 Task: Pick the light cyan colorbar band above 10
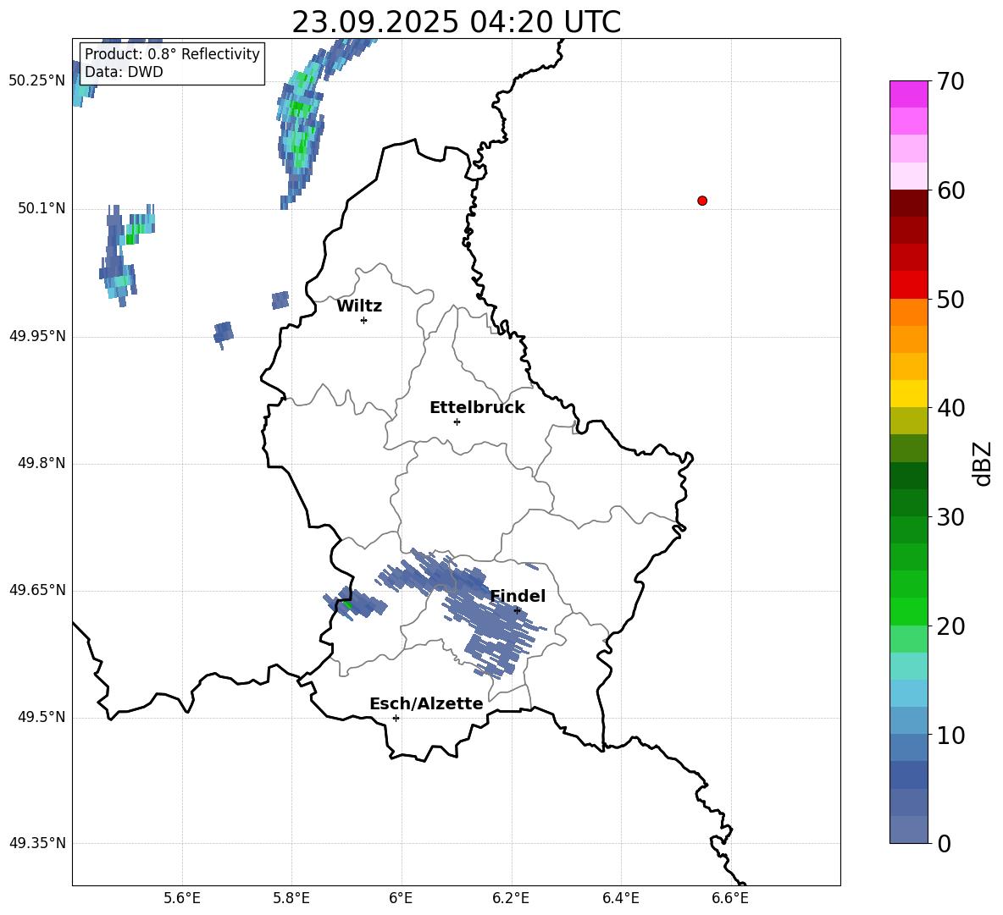(908, 693)
